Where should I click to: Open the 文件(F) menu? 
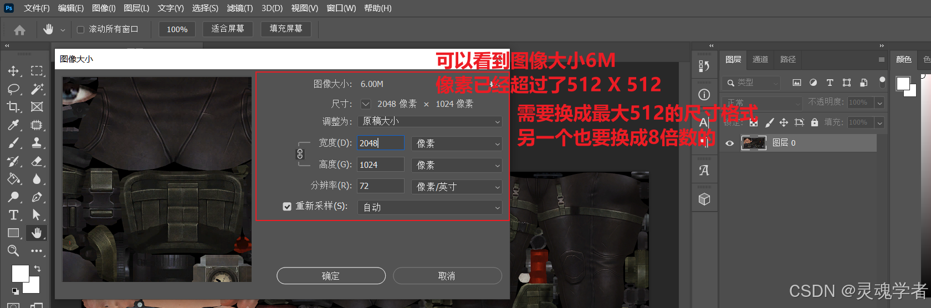[37, 8]
